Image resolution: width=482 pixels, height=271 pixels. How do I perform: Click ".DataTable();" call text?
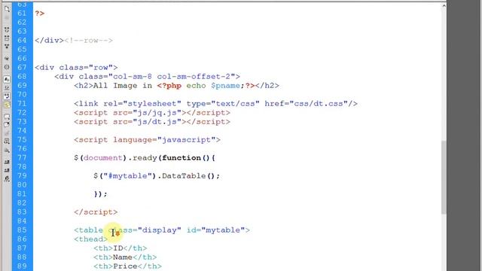coord(189,176)
